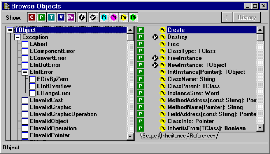Click the virtual marker icon beside NewInstance
Image resolution: width=270 pixels, height=154 pixels.
(x=155, y=65)
